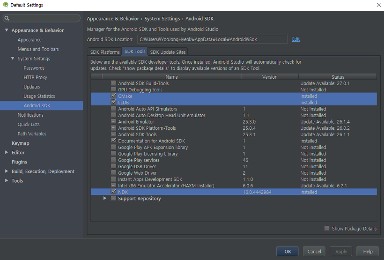Sort by the Name column header
The image size is (384, 260).
(171, 77)
